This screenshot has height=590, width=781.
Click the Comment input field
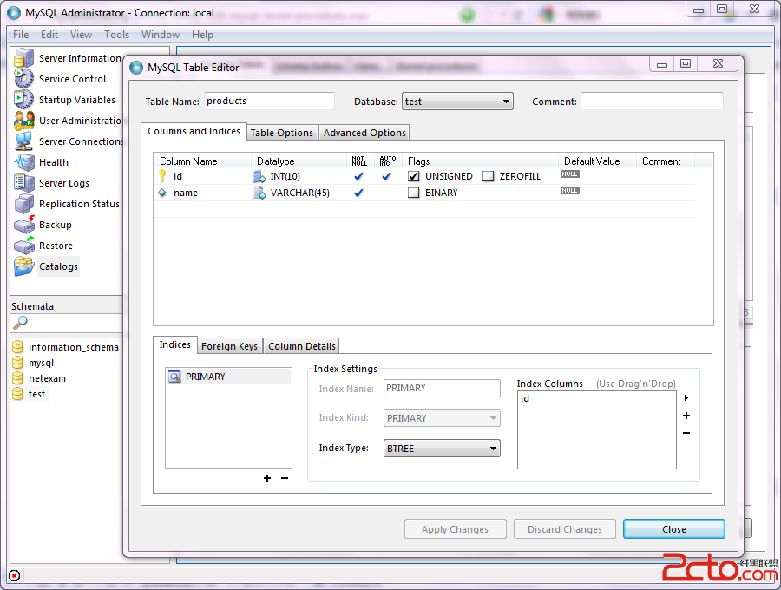(x=652, y=101)
